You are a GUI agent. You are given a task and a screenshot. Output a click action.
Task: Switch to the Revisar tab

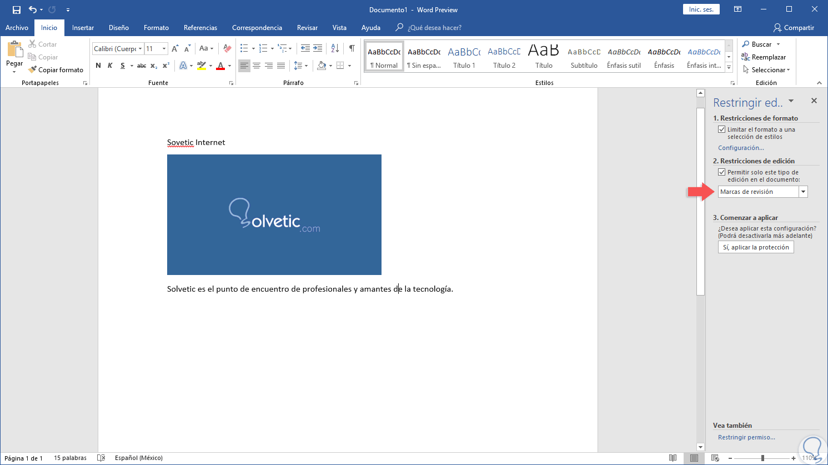point(307,28)
